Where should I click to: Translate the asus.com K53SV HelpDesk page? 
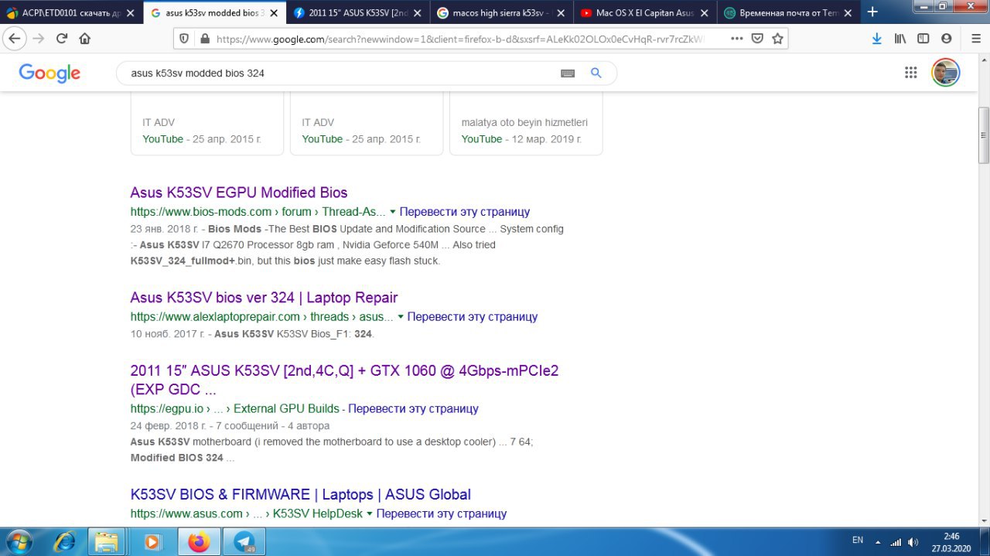[x=442, y=513]
